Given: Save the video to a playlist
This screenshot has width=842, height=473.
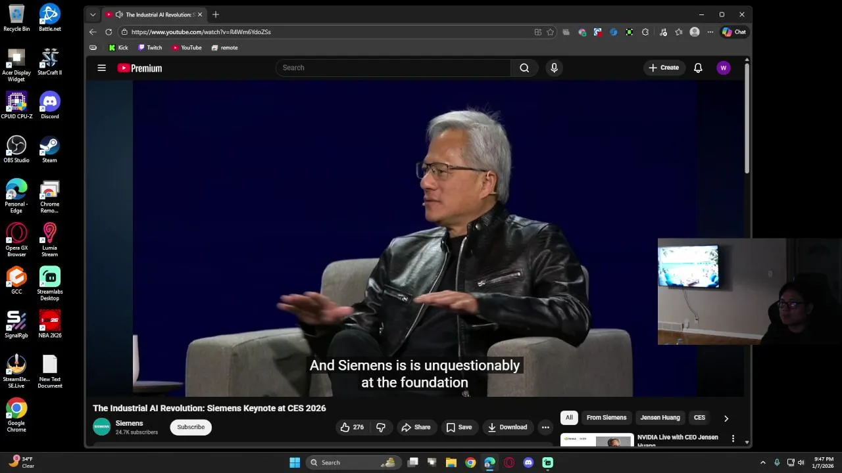Looking at the screenshot, I should coord(459,427).
